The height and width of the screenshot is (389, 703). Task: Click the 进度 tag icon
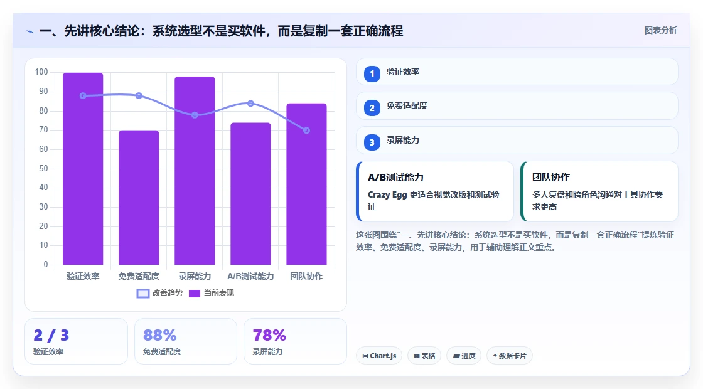(x=456, y=356)
